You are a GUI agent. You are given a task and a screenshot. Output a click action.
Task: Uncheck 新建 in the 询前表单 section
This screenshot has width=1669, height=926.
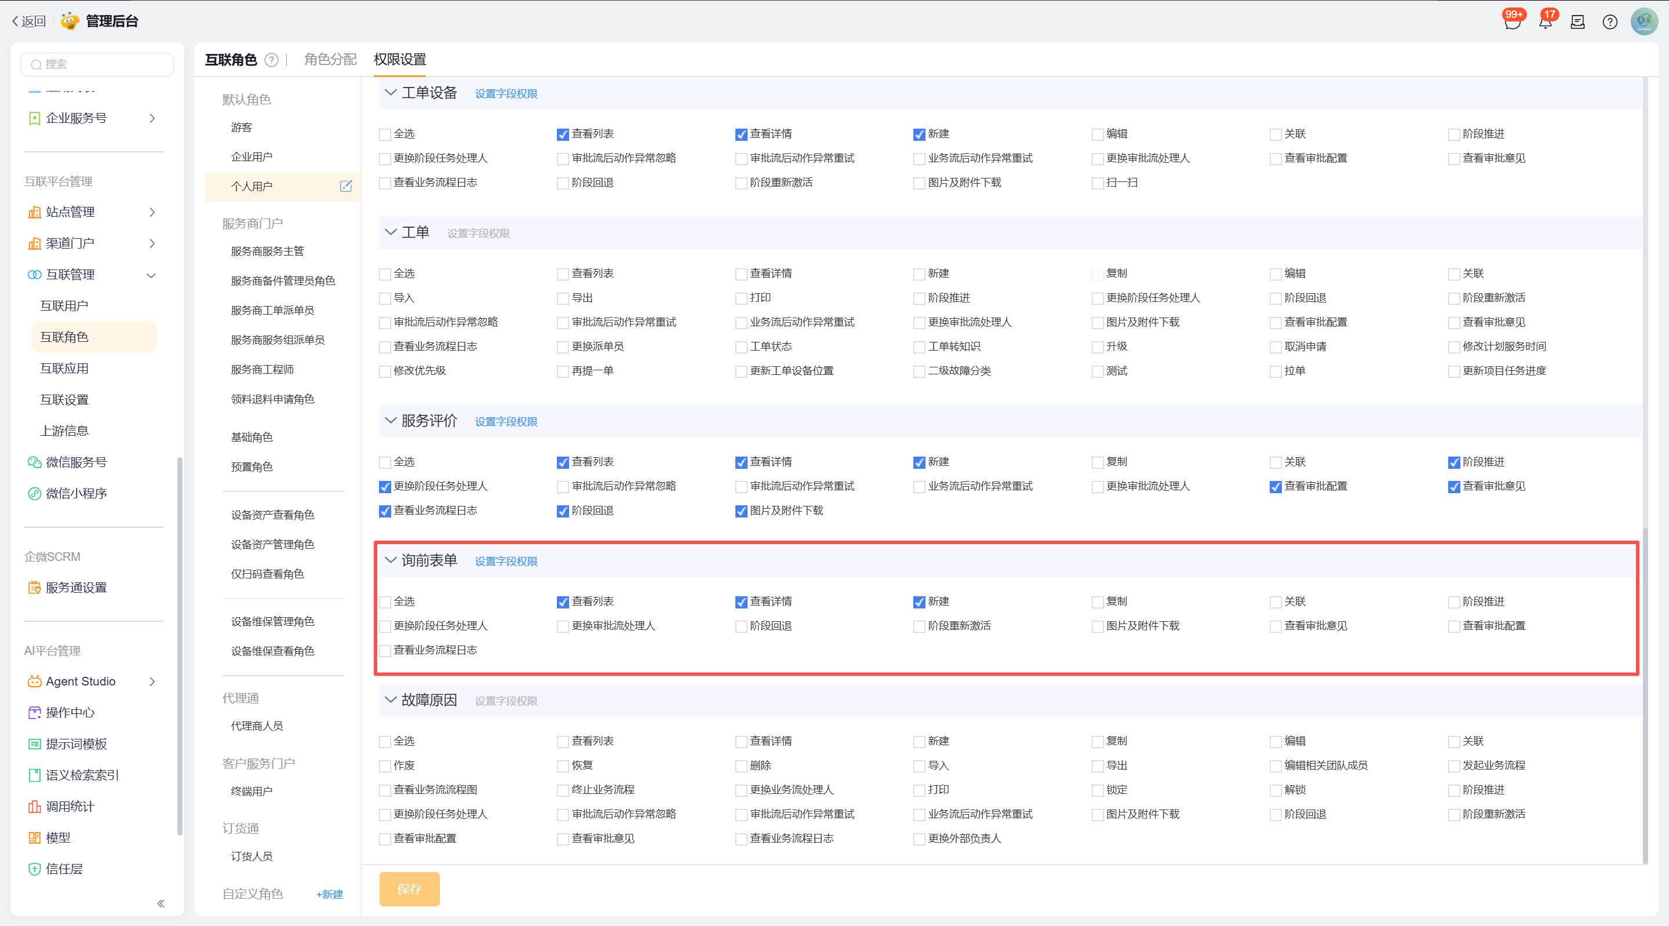919,602
